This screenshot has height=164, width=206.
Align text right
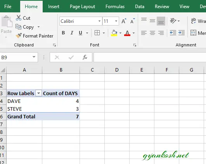click(161, 33)
